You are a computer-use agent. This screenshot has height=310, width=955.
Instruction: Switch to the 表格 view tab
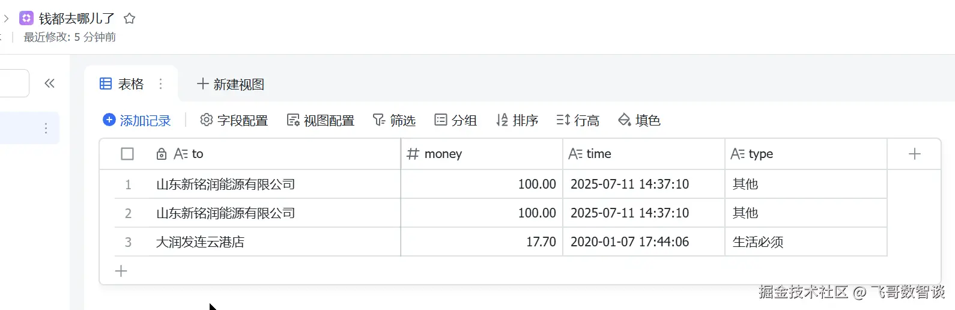coord(123,84)
